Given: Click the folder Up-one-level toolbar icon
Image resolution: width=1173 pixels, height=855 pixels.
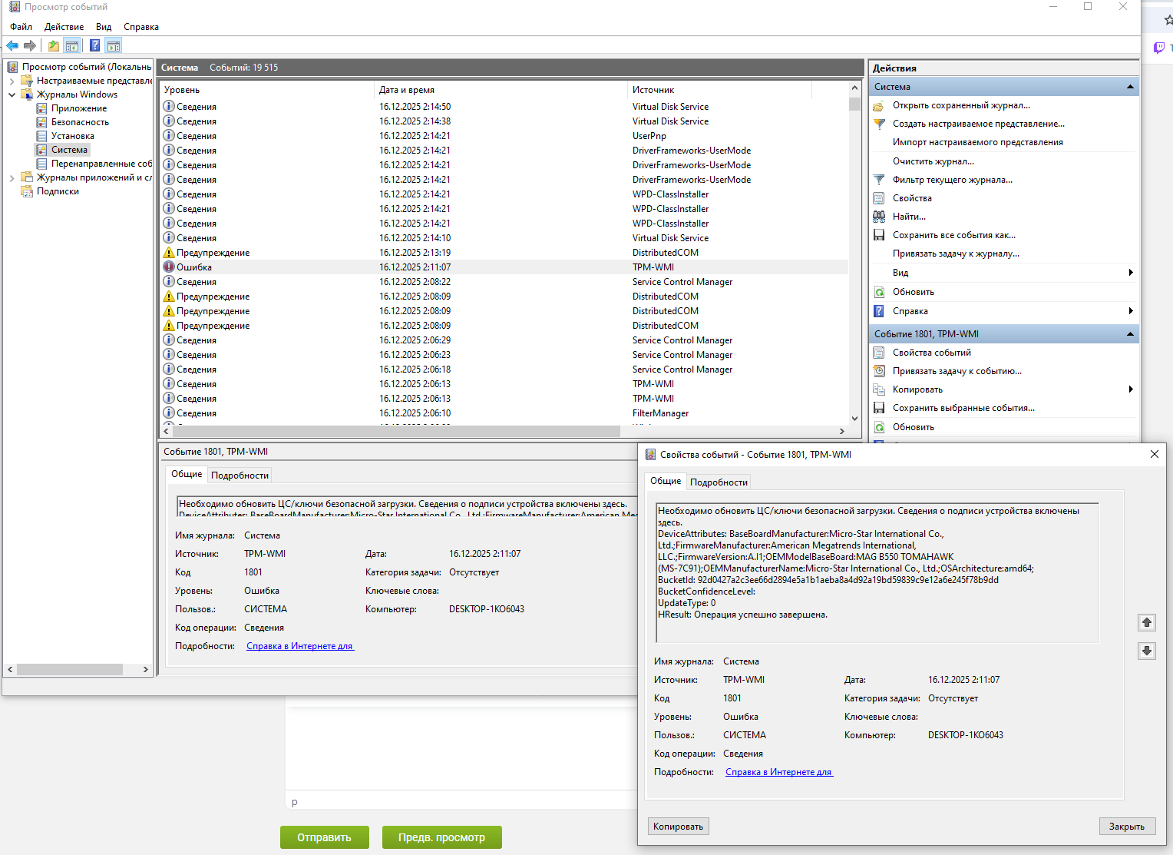Looking at the screenshot, I should (x=54, y=46).
